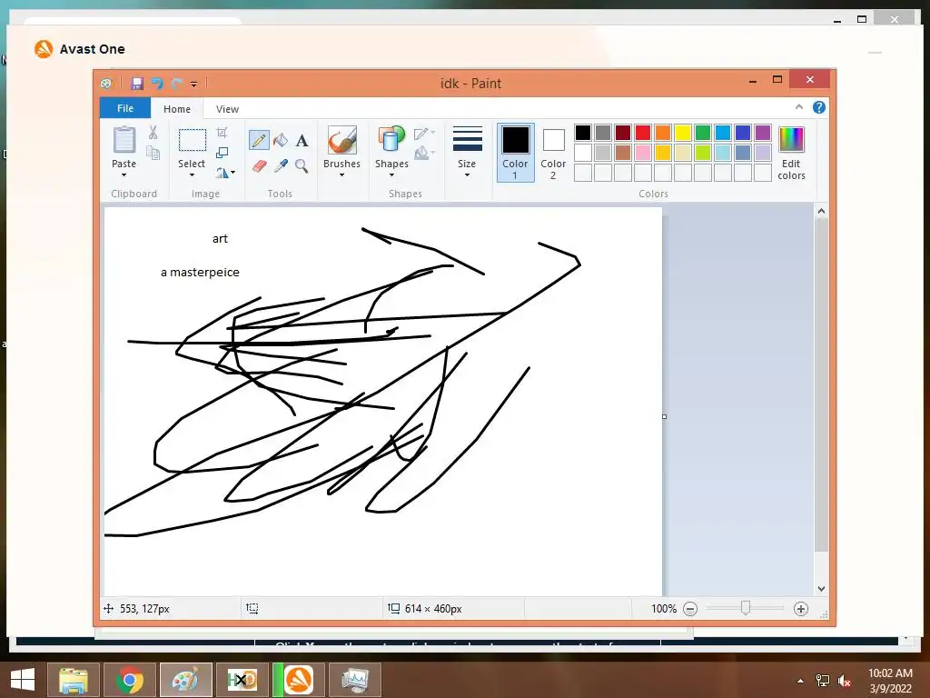This screenshot has width=930, height=698.
Task: Select the Pencil tool
Action: pos(259,140)
